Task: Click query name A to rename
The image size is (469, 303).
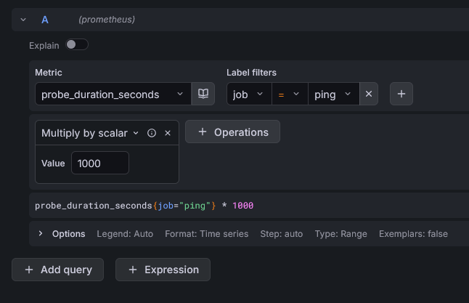Action: (45, 20)
